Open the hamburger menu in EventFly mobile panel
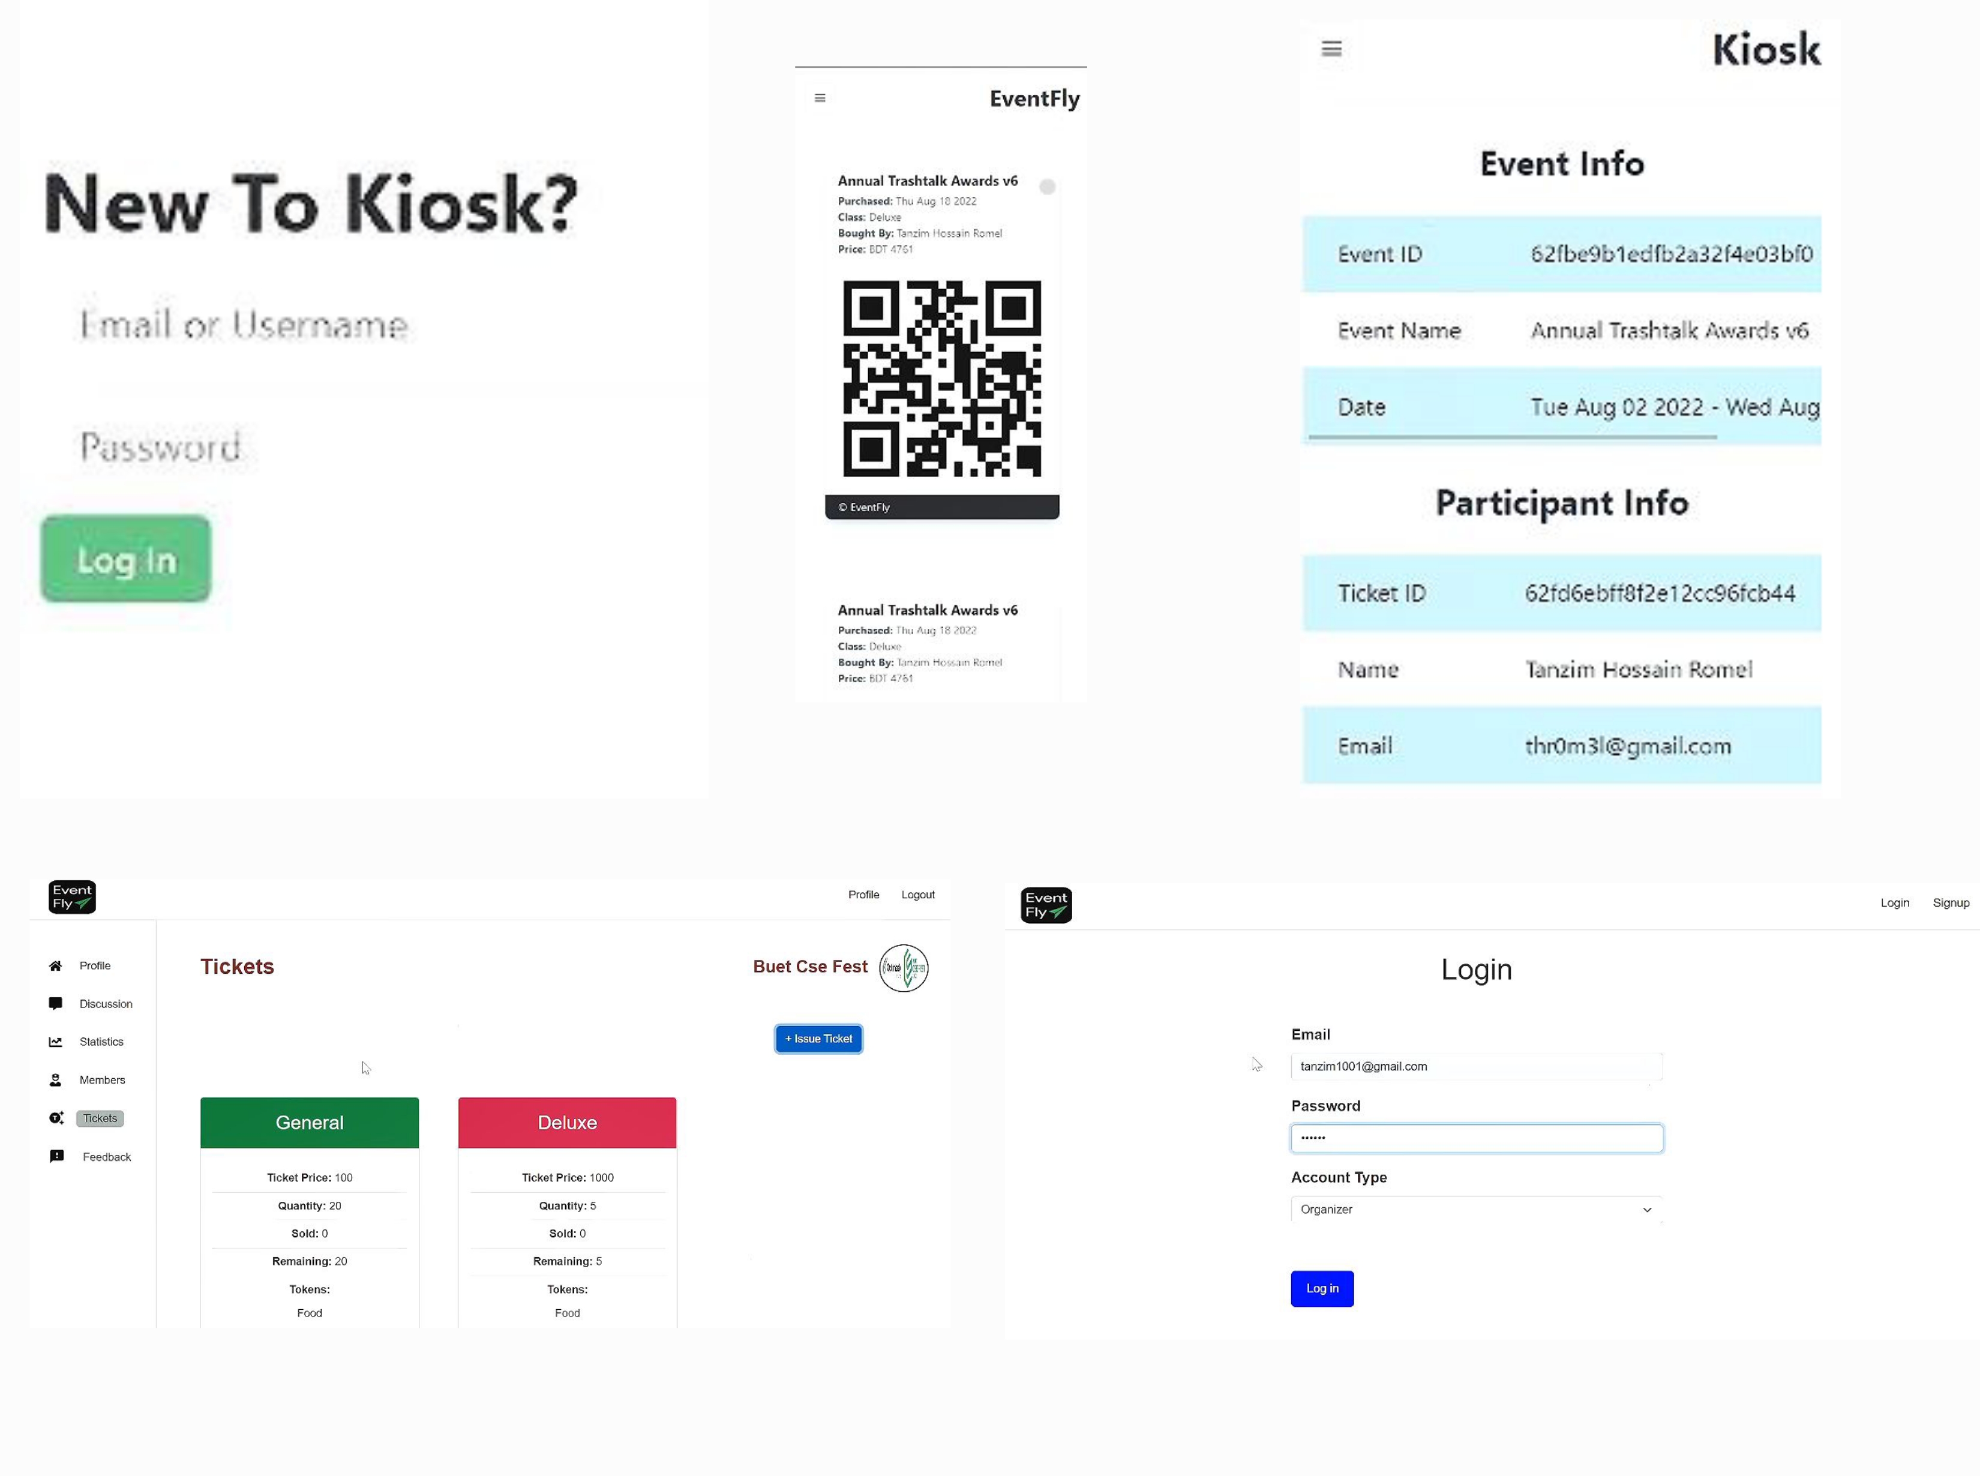The image size is (1980, 1476). (820, 97)
